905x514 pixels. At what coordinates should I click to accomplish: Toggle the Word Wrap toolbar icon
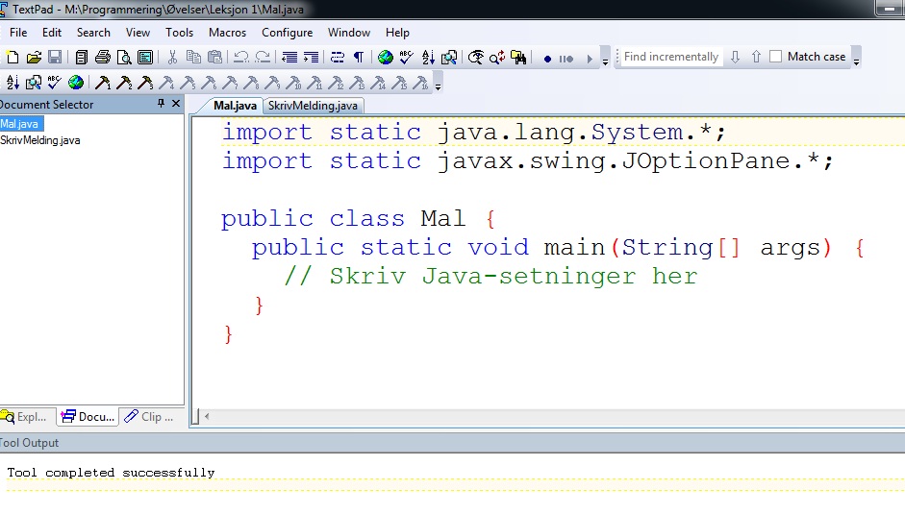pyautogui.click(x=338, y=58)
